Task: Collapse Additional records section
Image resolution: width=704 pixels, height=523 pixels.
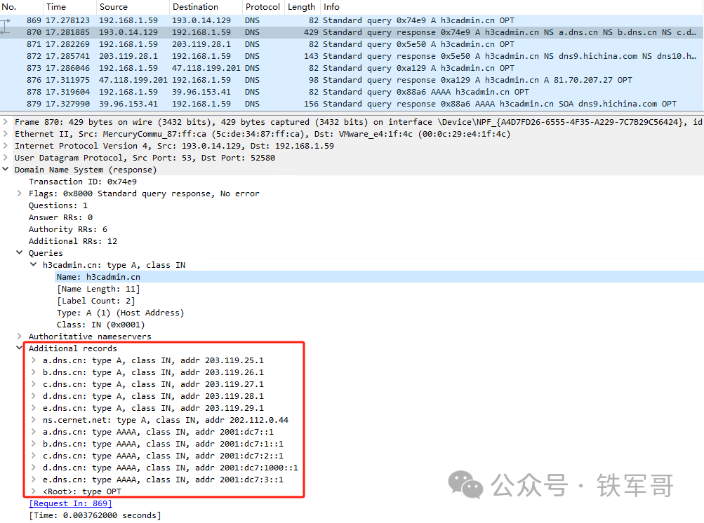Action: pos(20,348)
